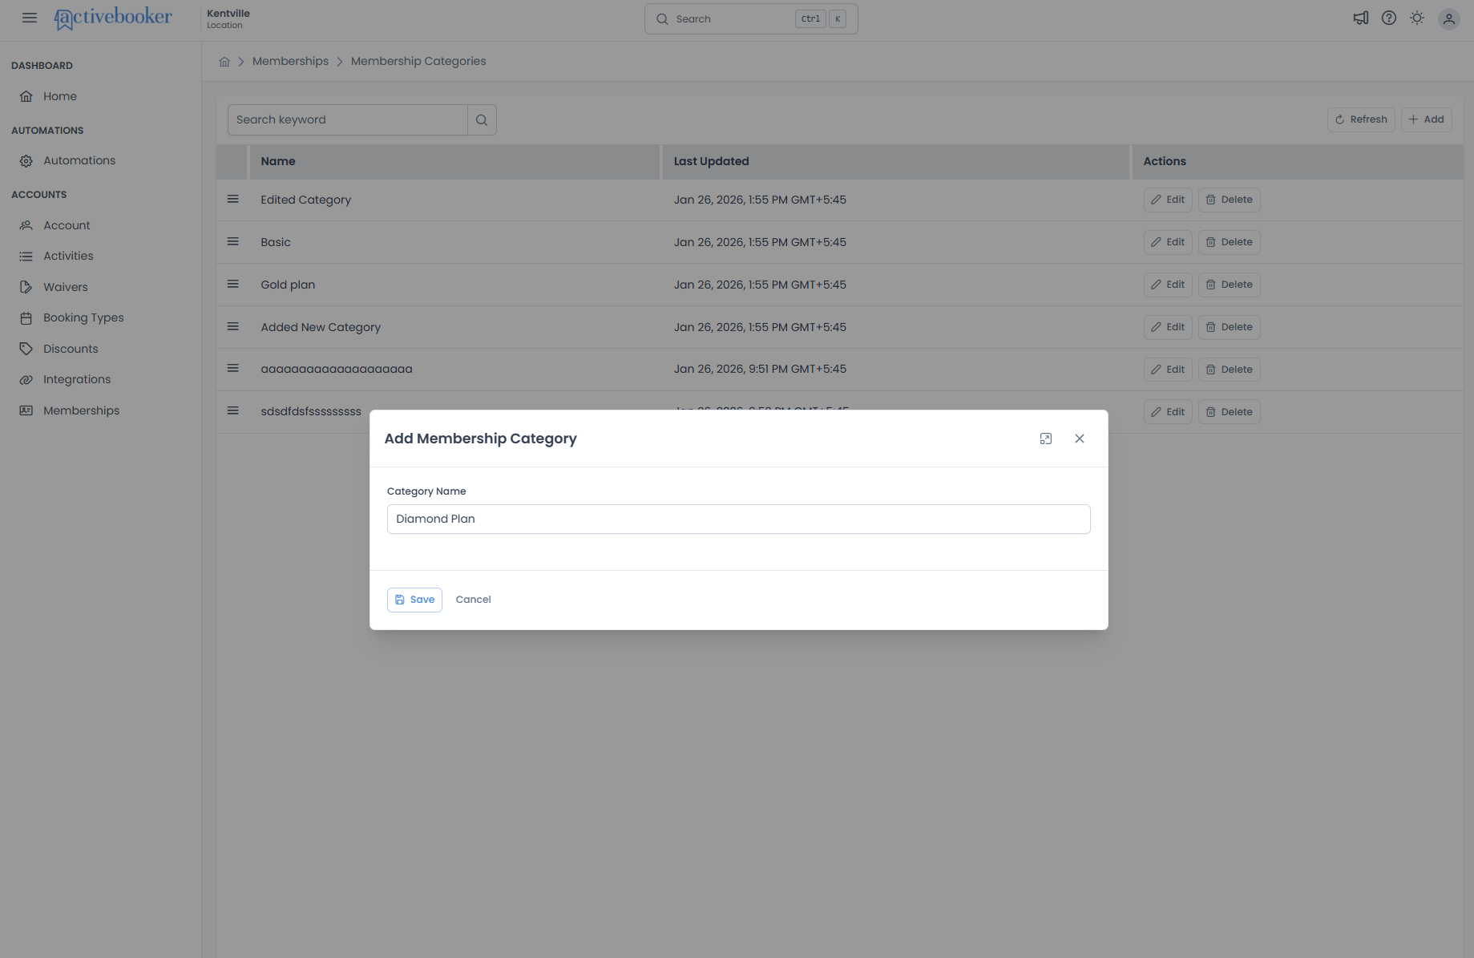Click the Basic name cell
The width and height of the screenshot is (1474, 958).
[276, 242]
